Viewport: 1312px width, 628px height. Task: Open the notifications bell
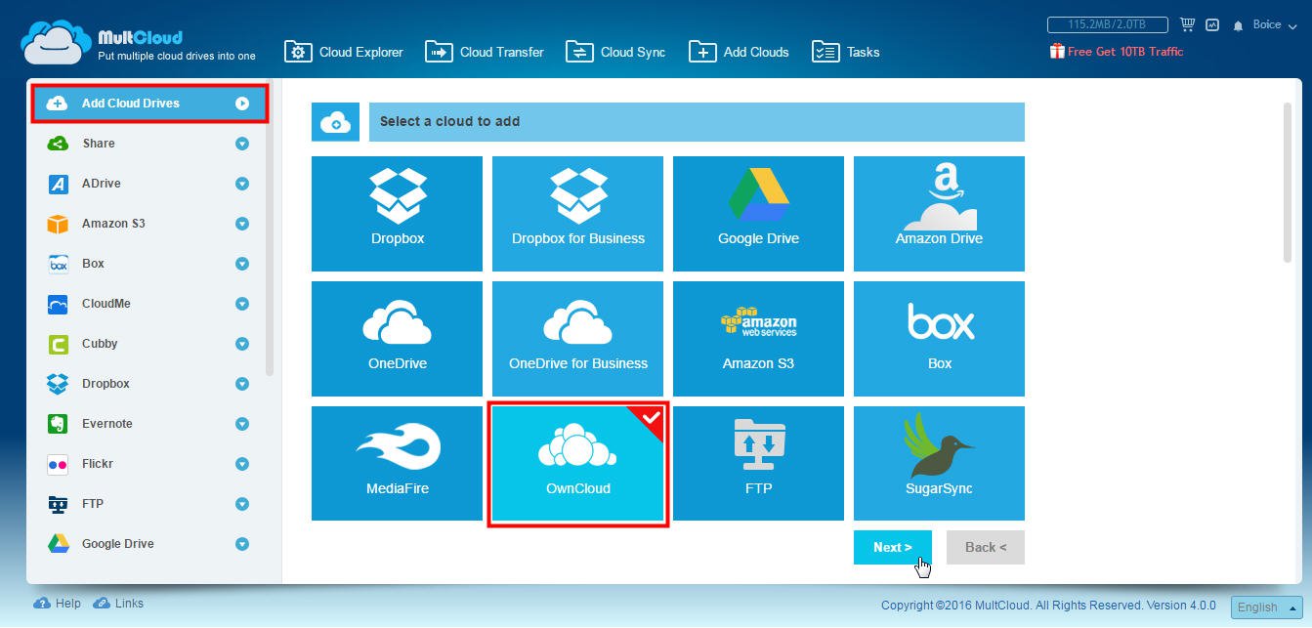point(1239,25)
